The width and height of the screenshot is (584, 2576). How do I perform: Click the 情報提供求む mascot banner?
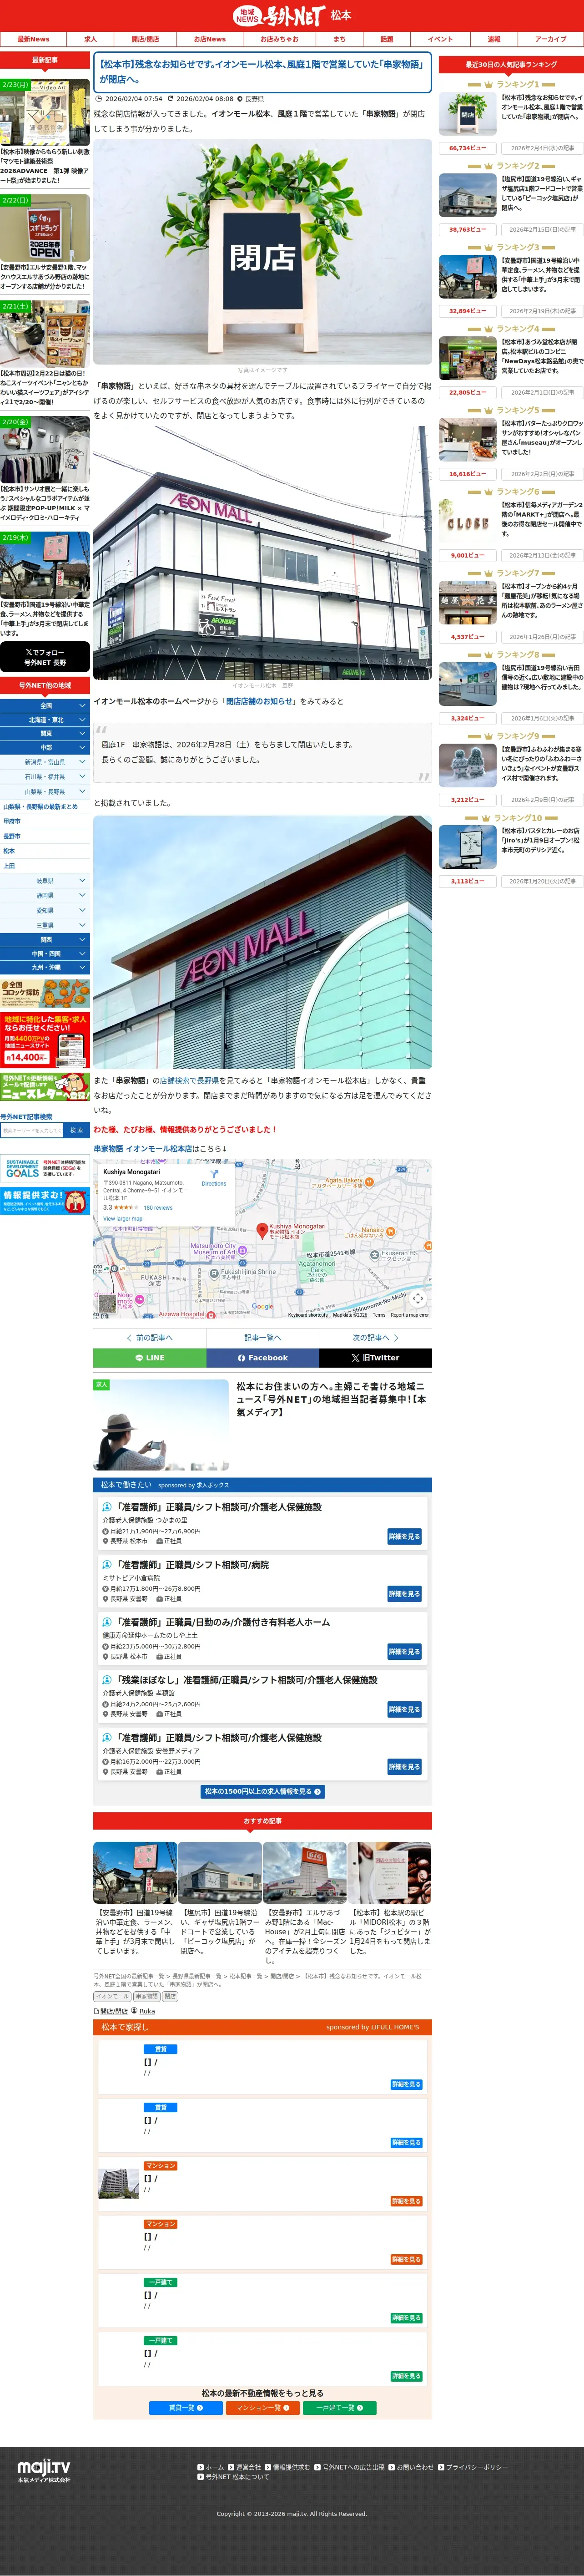(x=45, y=1200)
